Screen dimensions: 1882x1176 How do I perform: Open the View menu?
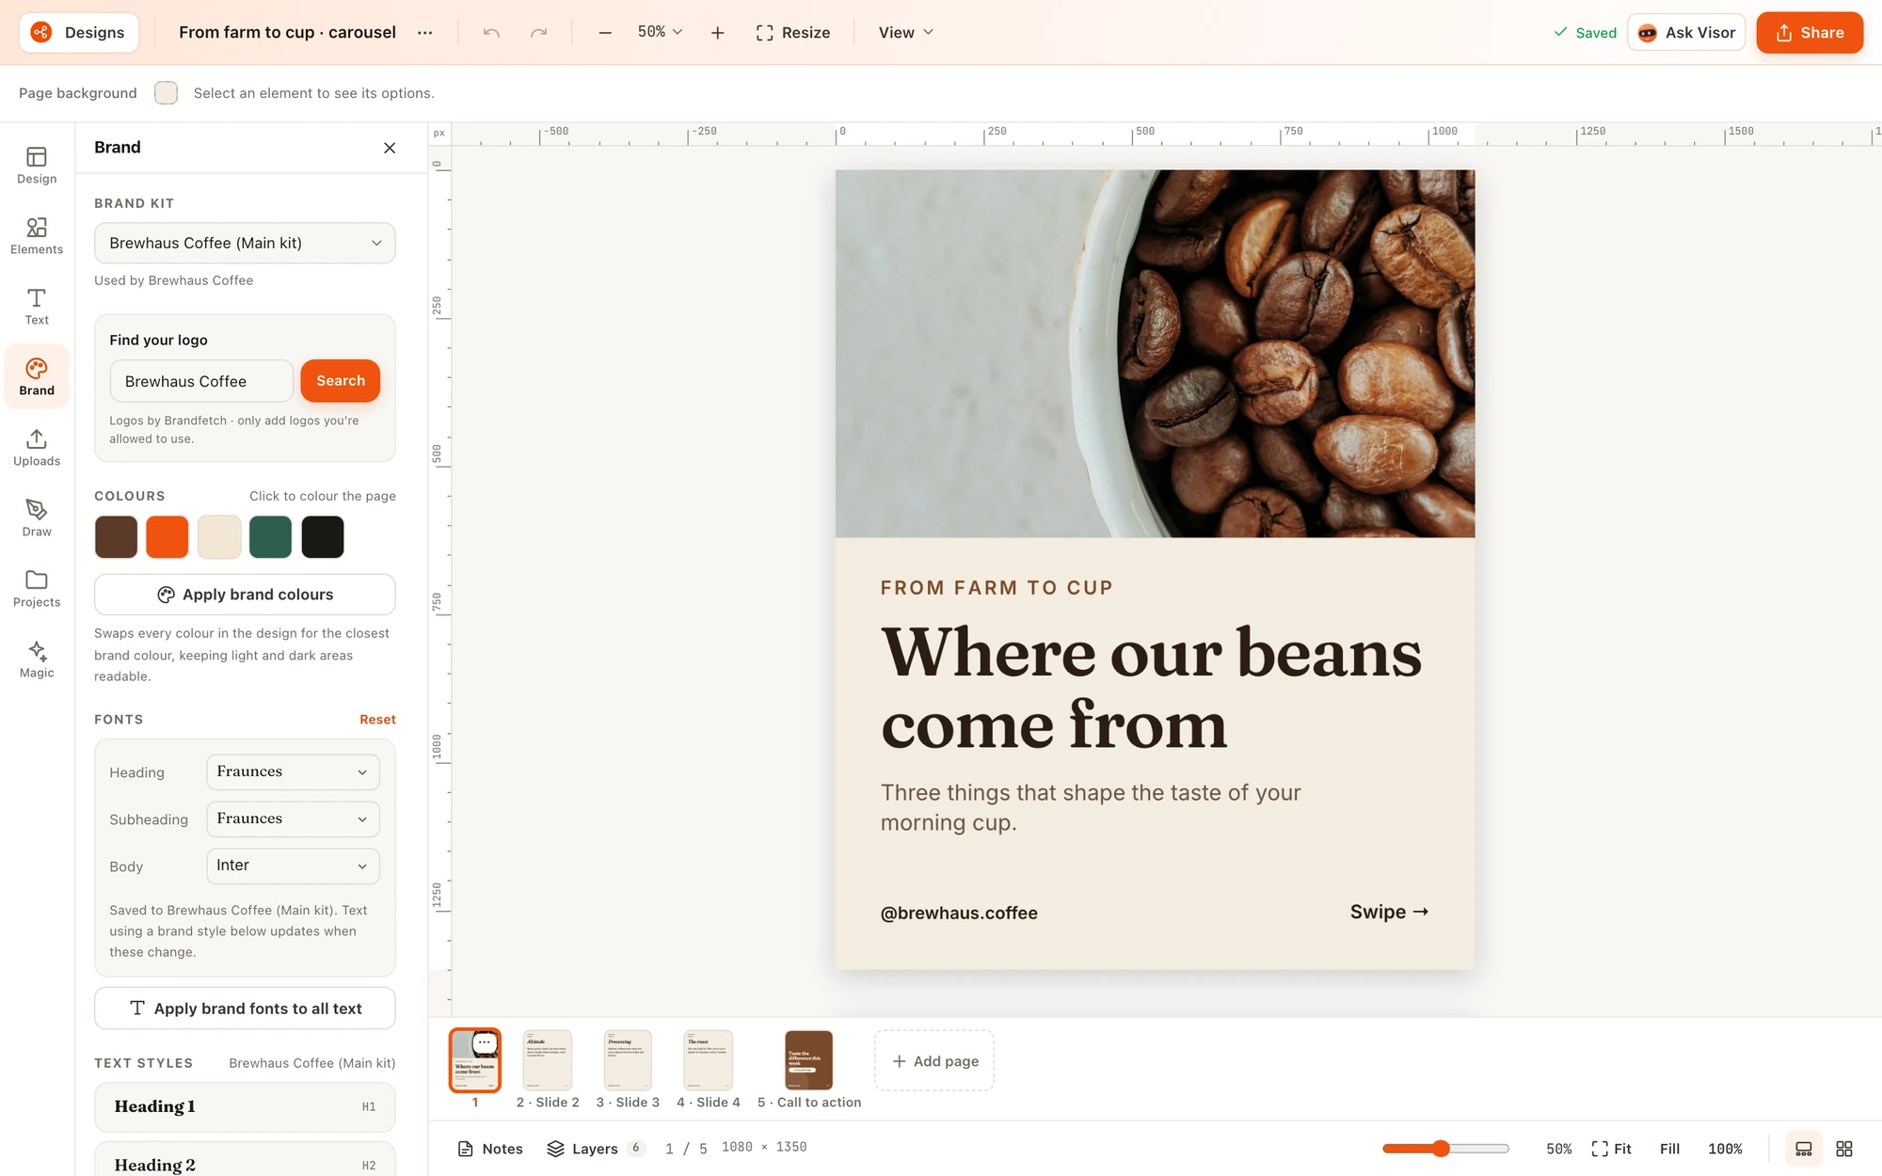coord(905,33)
